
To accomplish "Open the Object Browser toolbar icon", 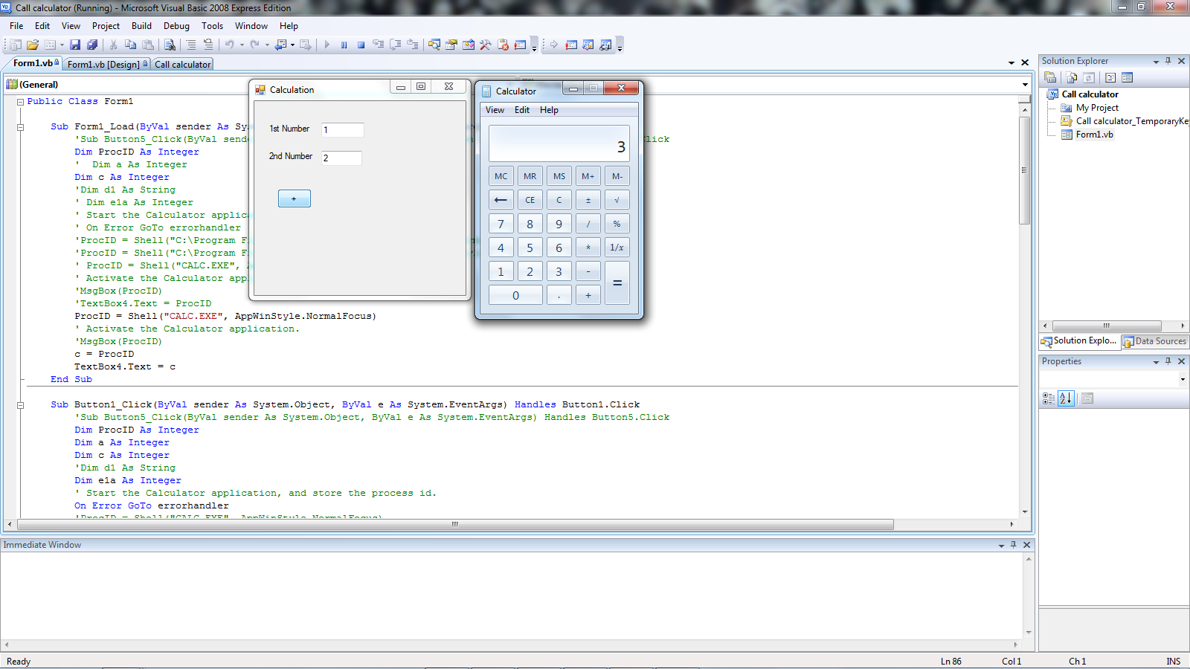I will tap(469, 45).
